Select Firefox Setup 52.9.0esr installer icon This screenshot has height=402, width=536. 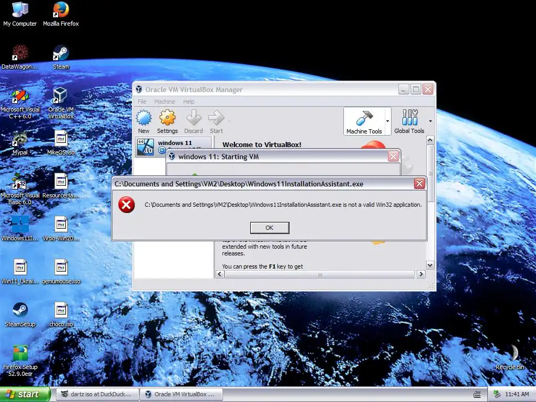pyautogui.click(x=20, y=361)
